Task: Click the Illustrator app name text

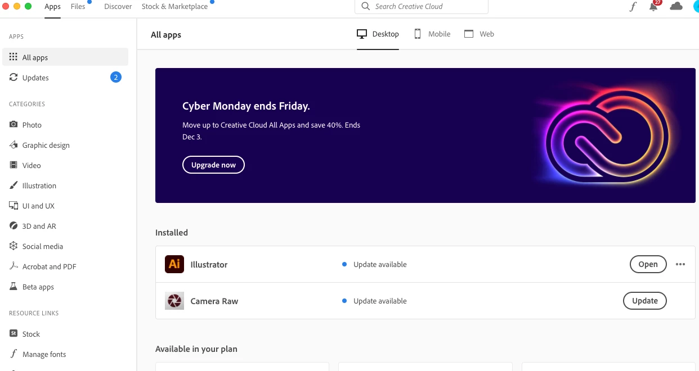Action: pyautogui.click(x=209, y=264)
